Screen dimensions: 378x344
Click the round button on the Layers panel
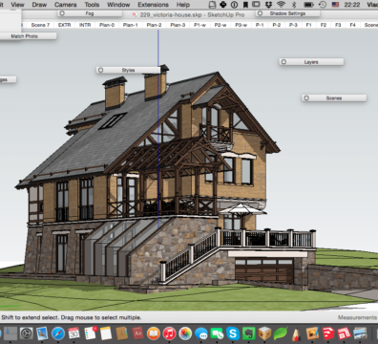pos(283,62)
